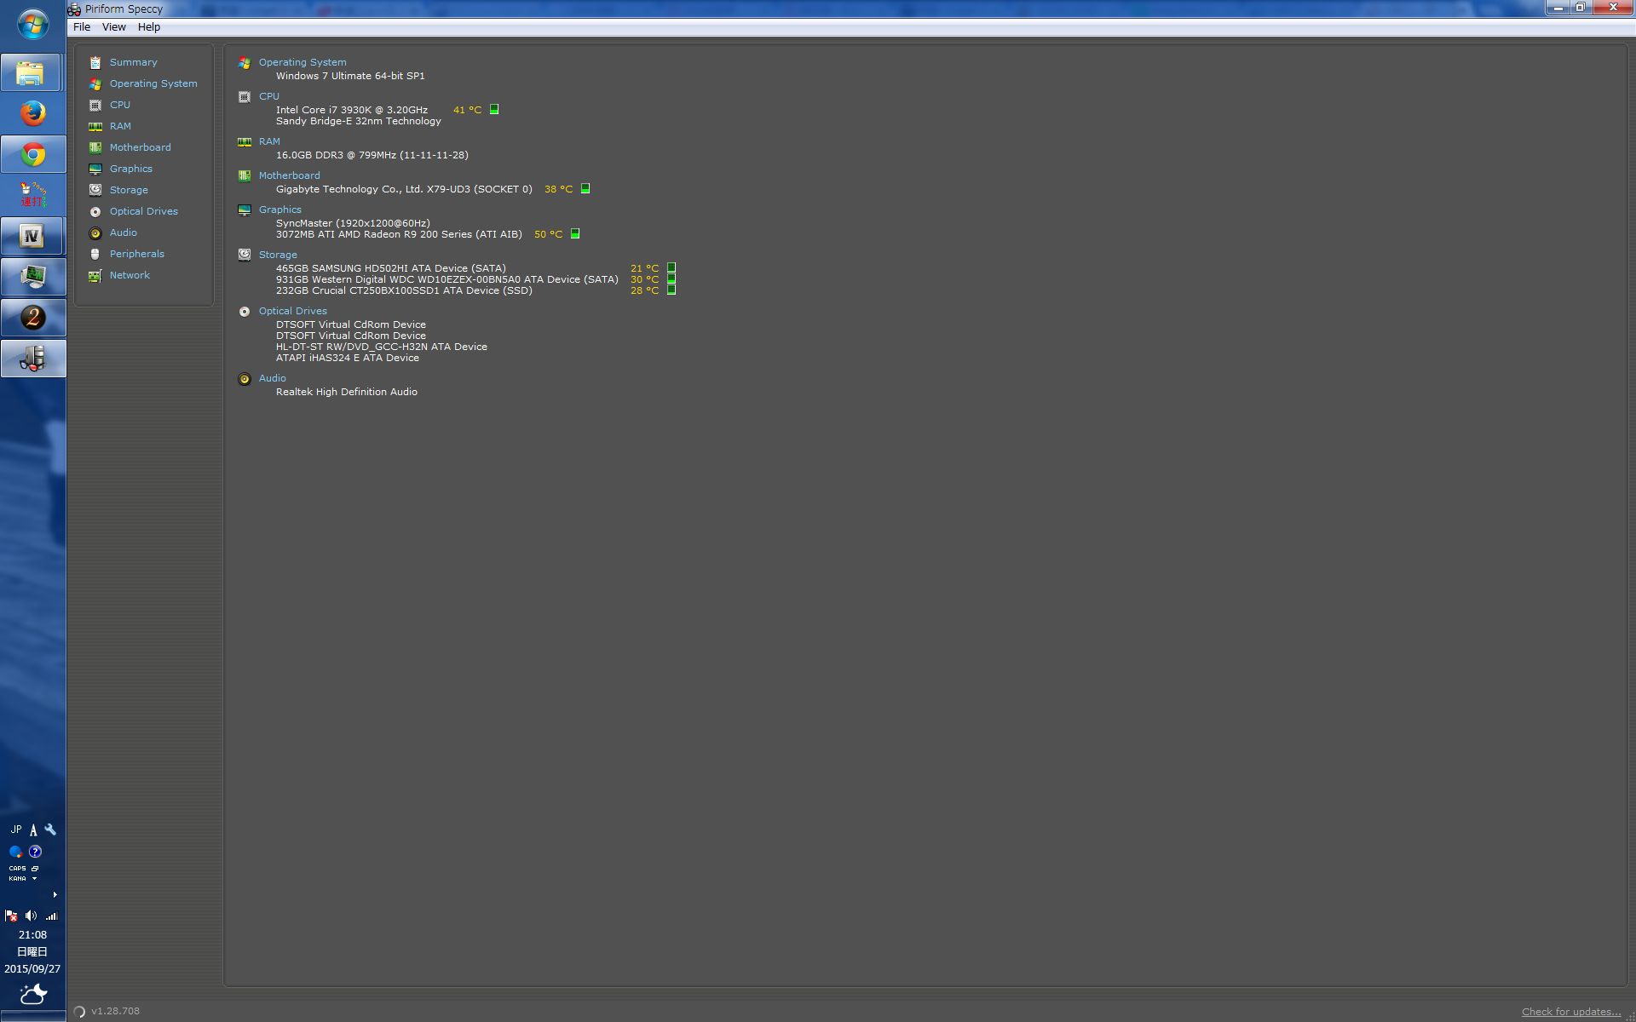Click the disk icon beside main panel Storage heading
The image size is (1636, 1022).
(245, 255)
